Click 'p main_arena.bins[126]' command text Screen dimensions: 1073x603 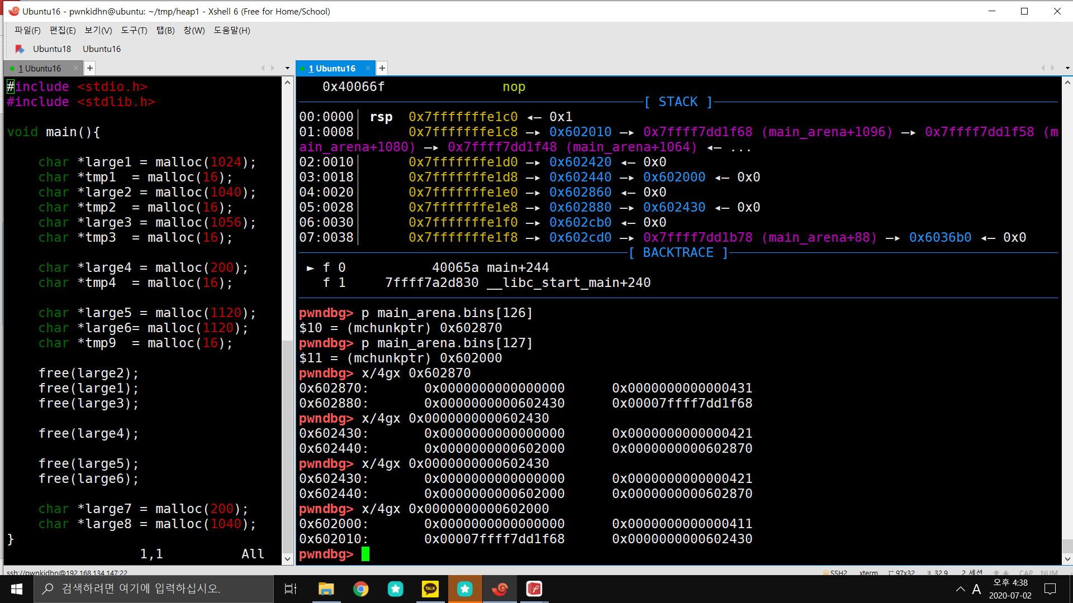click(447, 313)
